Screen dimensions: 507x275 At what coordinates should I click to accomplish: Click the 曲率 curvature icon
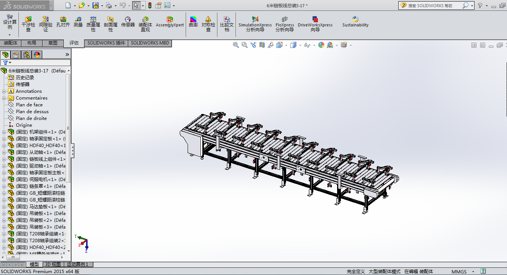click(193, 22)
